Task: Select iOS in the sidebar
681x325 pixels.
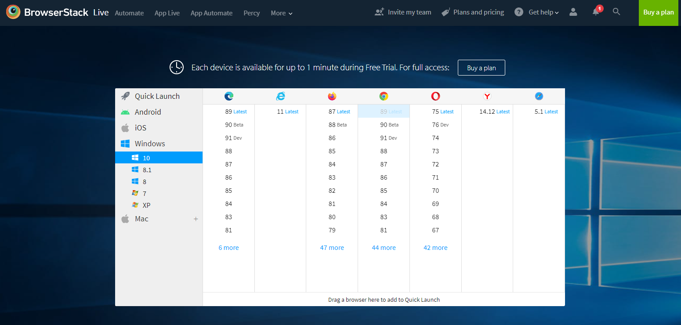Action: click(x=159, y=128)
